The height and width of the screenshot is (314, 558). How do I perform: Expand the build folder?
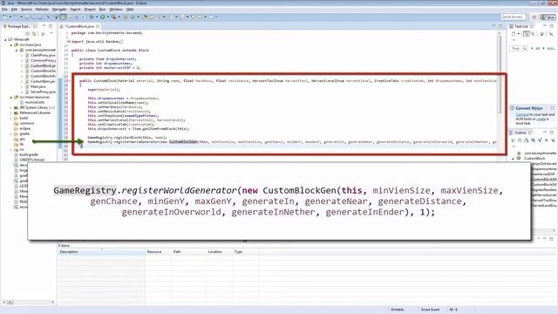11,118
